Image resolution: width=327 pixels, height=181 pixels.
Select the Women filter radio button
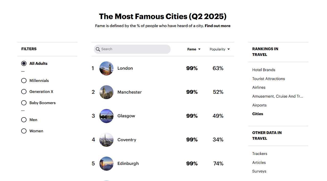(x=24, y=131)
